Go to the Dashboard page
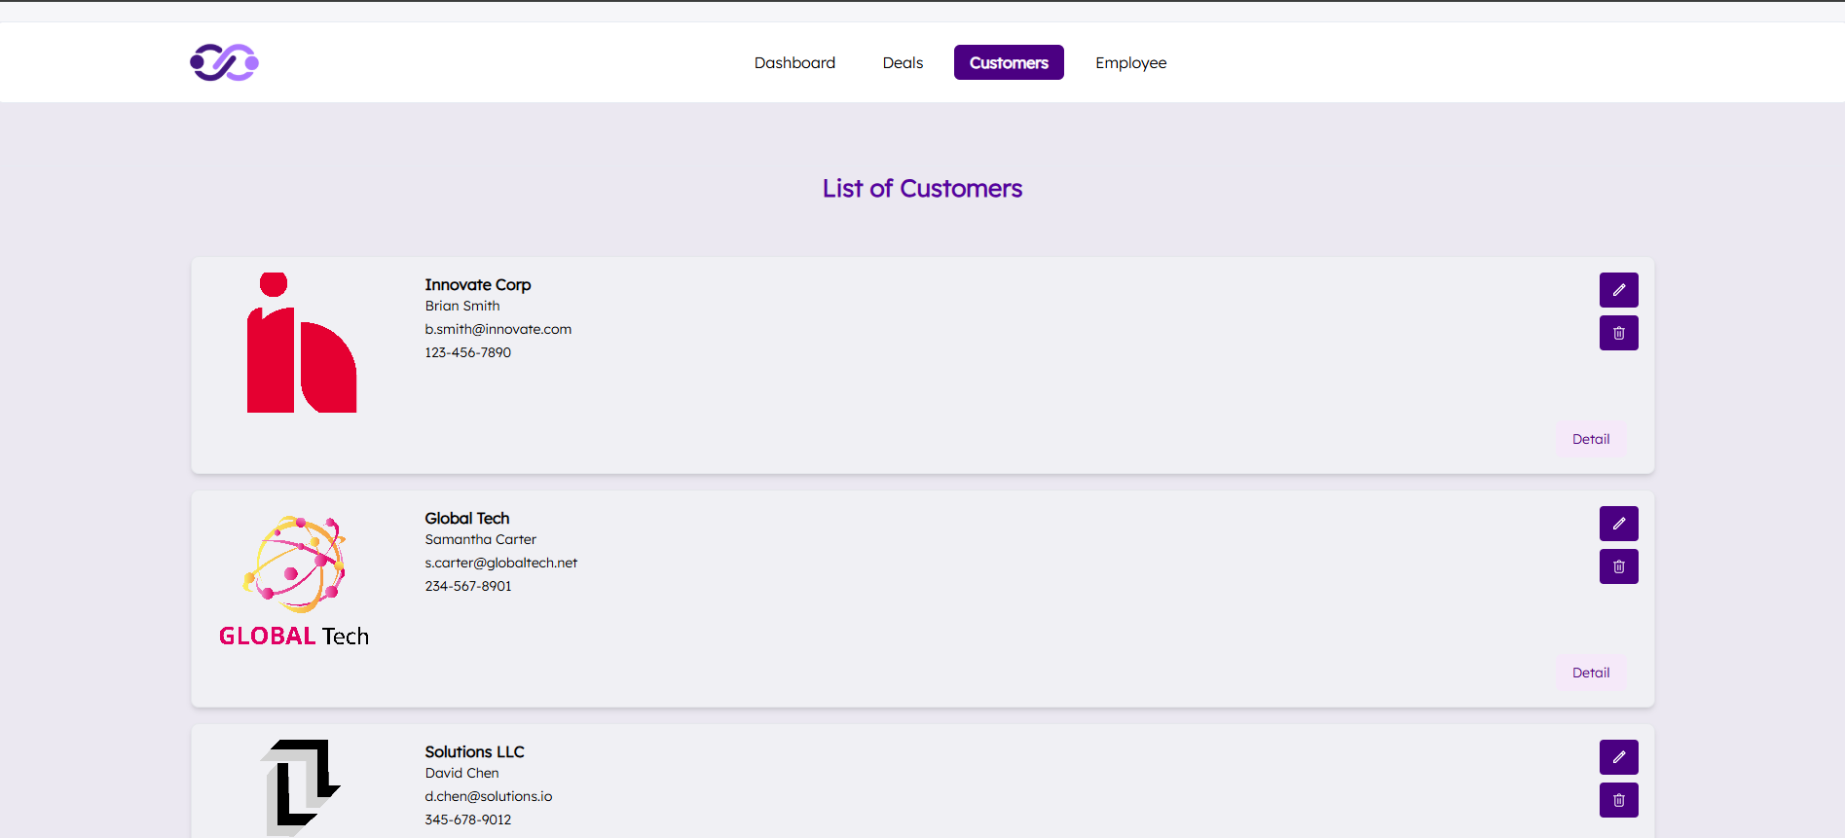The image size is (1845, 838). pyautogui.click(x=794, y=62)
